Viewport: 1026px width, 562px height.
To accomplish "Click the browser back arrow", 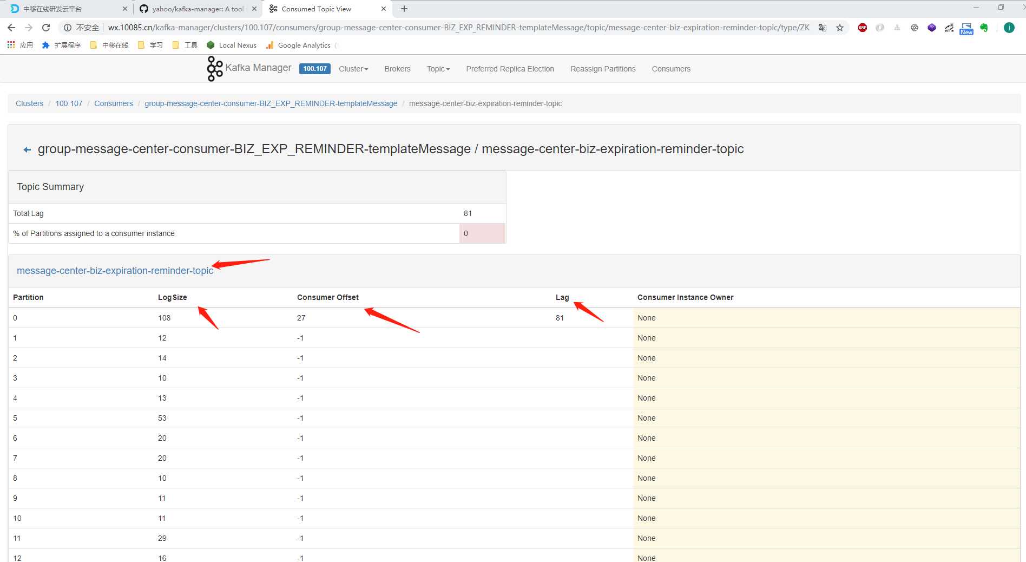I will [11, 28].
